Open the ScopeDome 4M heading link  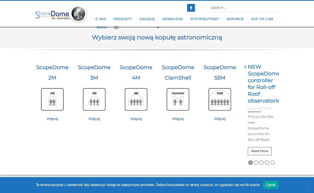[x=136, y=73]
